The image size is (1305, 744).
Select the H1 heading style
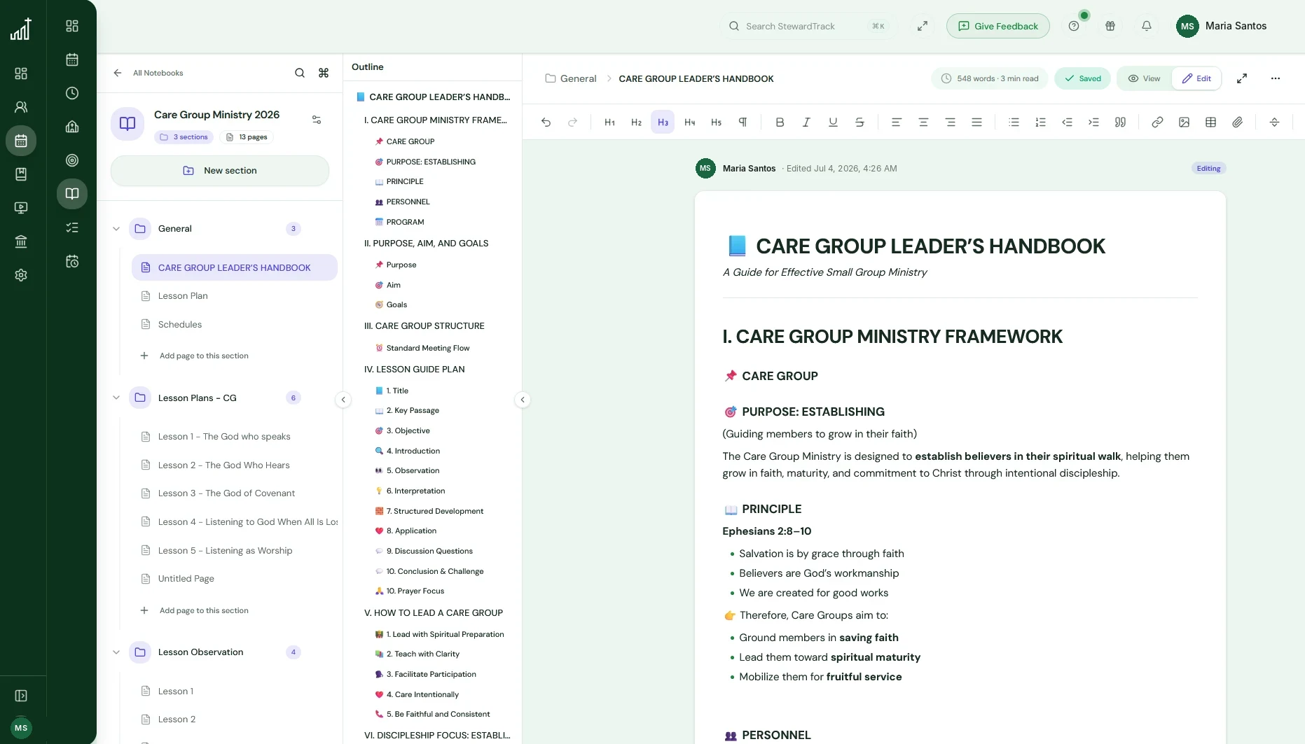click(x=609, y=122)
